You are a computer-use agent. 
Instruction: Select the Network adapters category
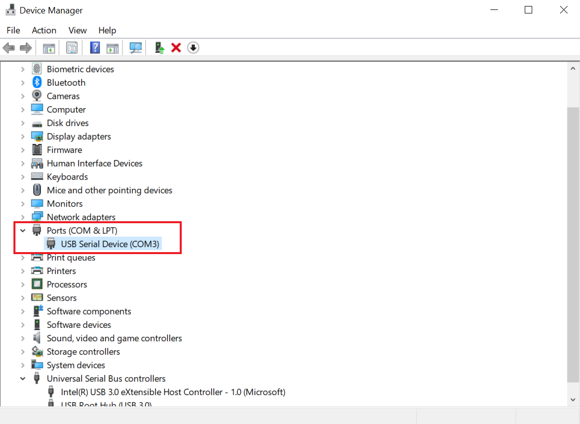click(81, 217)
